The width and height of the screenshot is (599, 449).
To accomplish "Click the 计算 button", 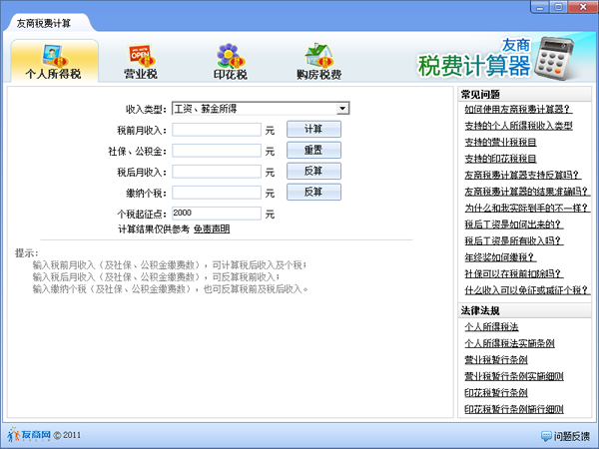I will point(313,129).
